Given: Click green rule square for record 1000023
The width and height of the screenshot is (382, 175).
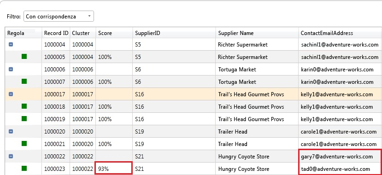Looking at the screenshot, I should click(x=24, y=168).
